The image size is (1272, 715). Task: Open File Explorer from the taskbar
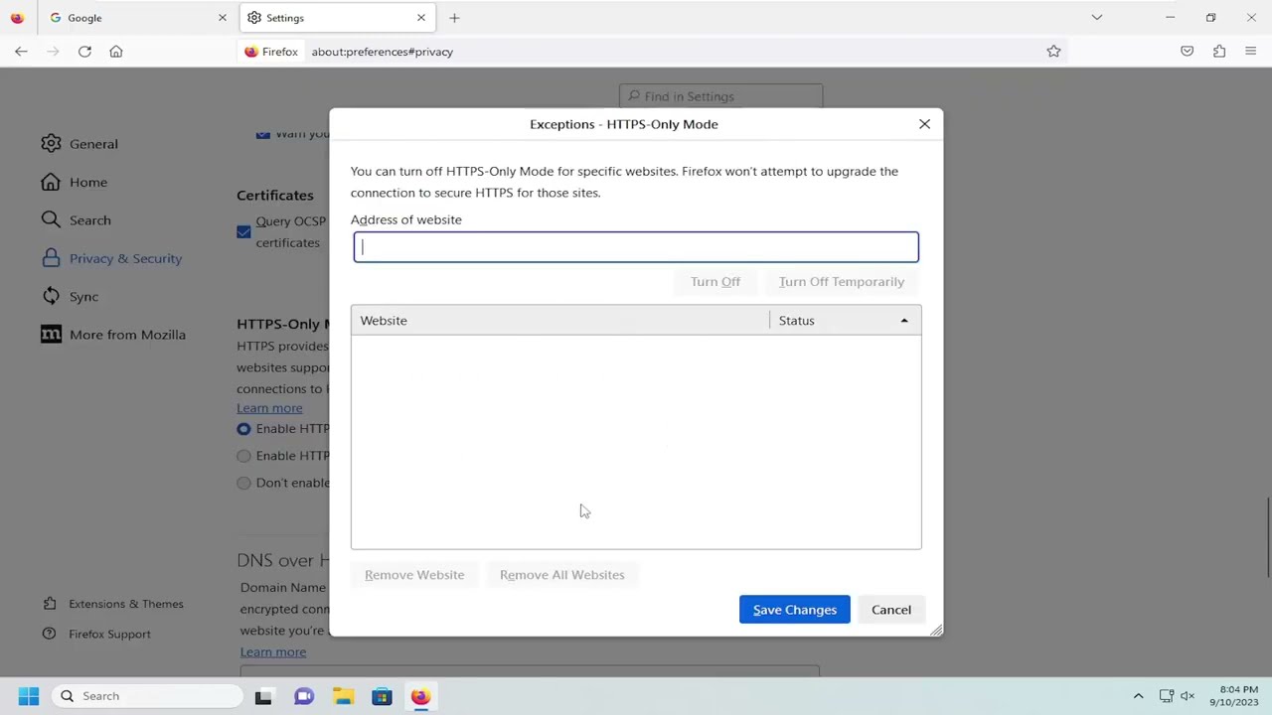point(343,696)
